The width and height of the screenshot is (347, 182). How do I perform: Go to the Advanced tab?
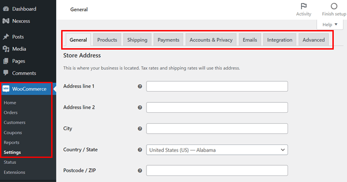[314, 40]
